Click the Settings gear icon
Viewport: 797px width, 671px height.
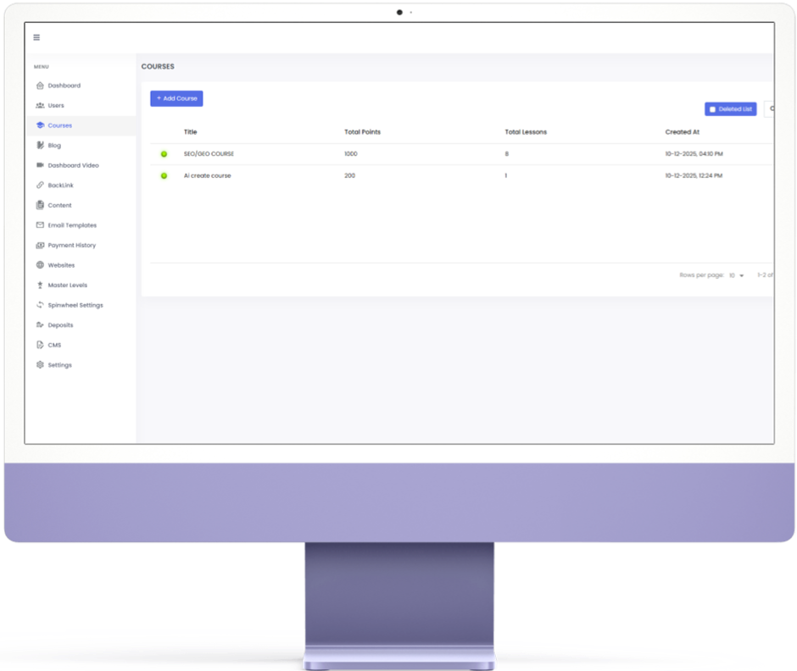40,364
